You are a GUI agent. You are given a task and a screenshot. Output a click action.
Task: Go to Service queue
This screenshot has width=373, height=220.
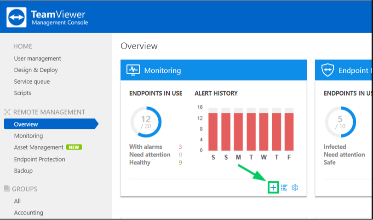click(32, 81)
